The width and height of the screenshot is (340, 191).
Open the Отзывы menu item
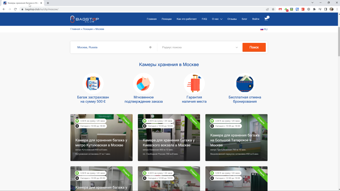(x=232, y=19)
